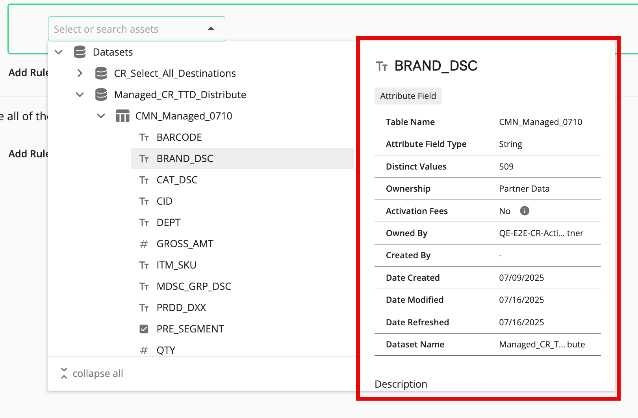Click the Description heading in details panel
The height and width of the screenshot is (418, 638).
click(x=401, y=384)
